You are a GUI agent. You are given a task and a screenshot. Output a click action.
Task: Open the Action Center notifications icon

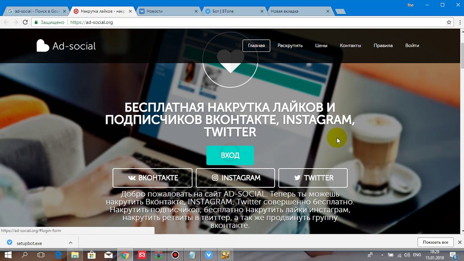[x=454, y=255]
